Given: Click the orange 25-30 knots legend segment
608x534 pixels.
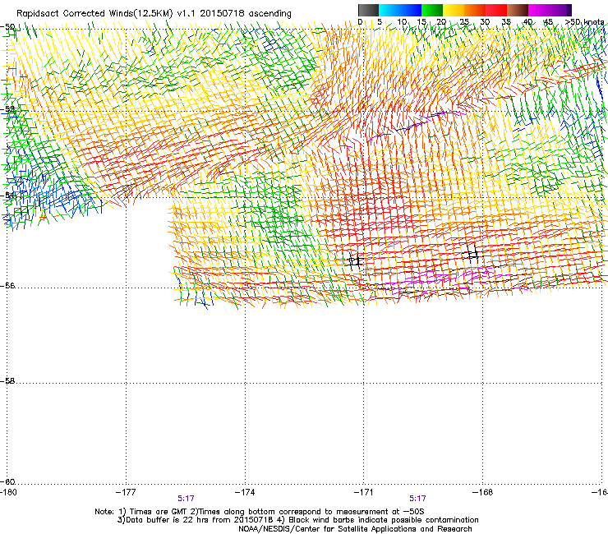Looking at the screenshot, I should (475, 10).
